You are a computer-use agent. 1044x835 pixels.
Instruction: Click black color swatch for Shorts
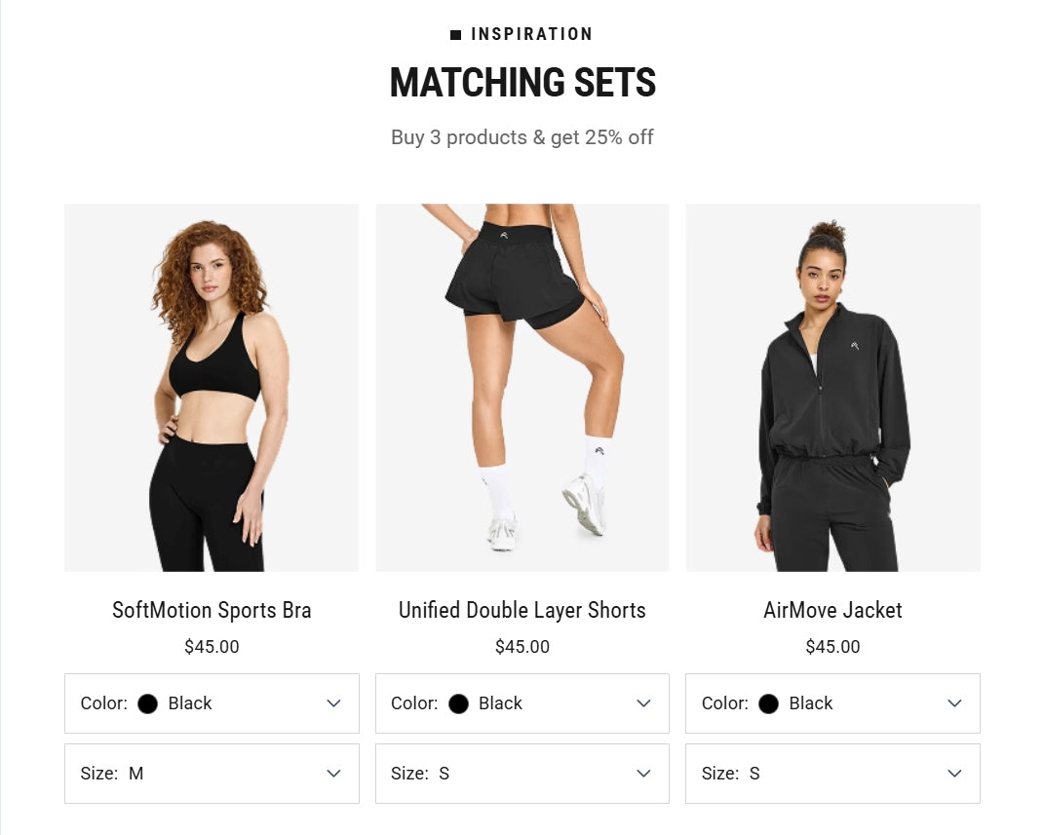pos(458,703)
